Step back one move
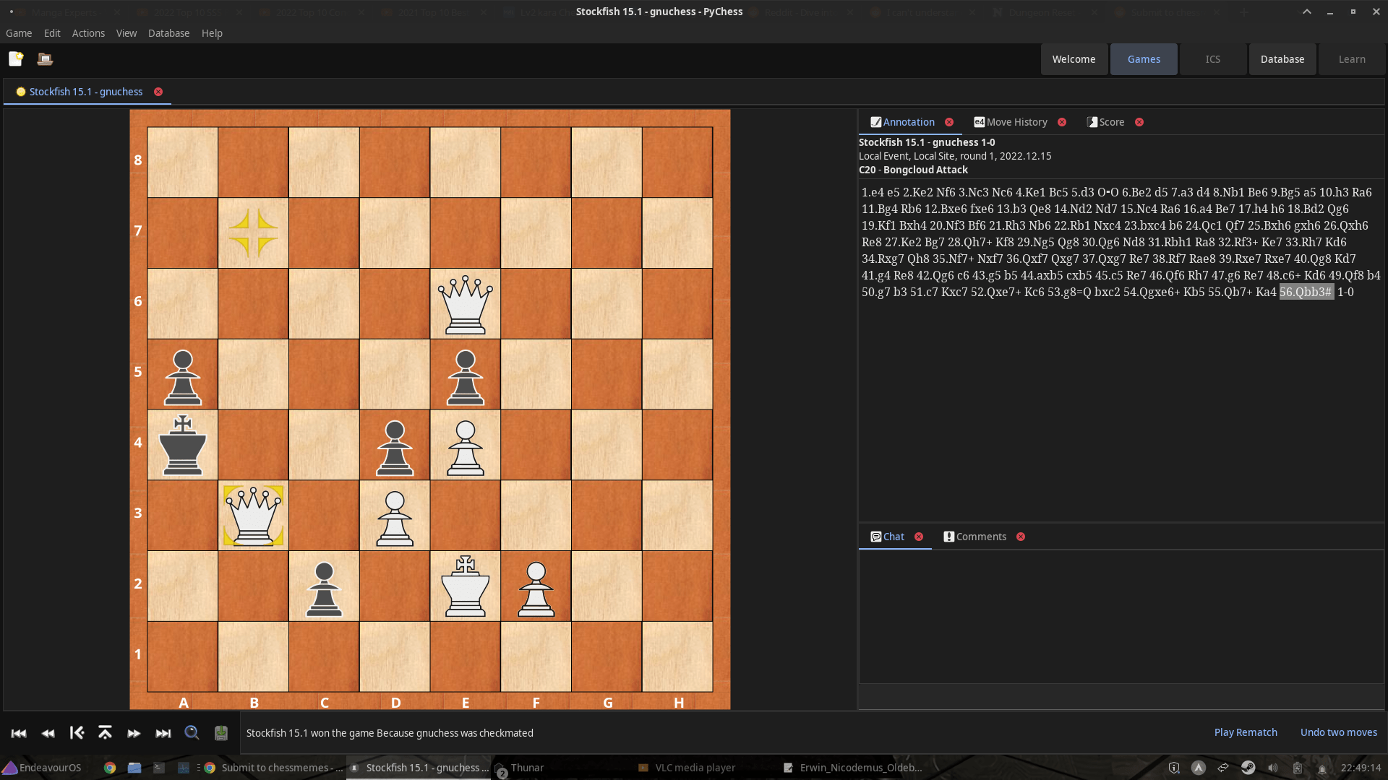1388x780 pixels. (48, 732)
